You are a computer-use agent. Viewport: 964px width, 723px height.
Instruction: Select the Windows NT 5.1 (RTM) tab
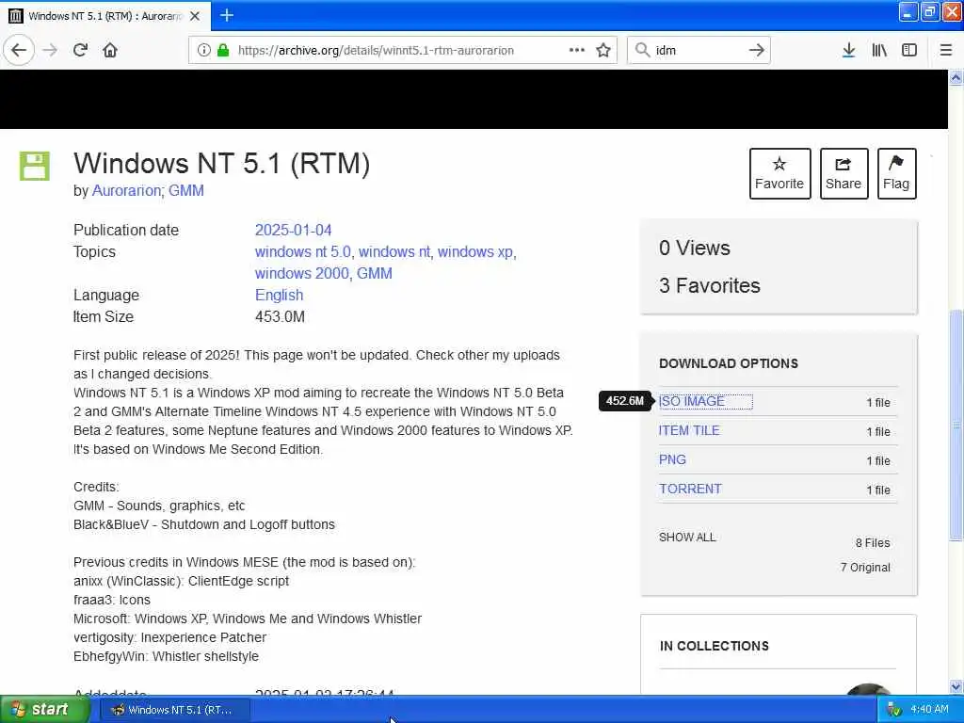pyautogui.click(x=105, y=16)
